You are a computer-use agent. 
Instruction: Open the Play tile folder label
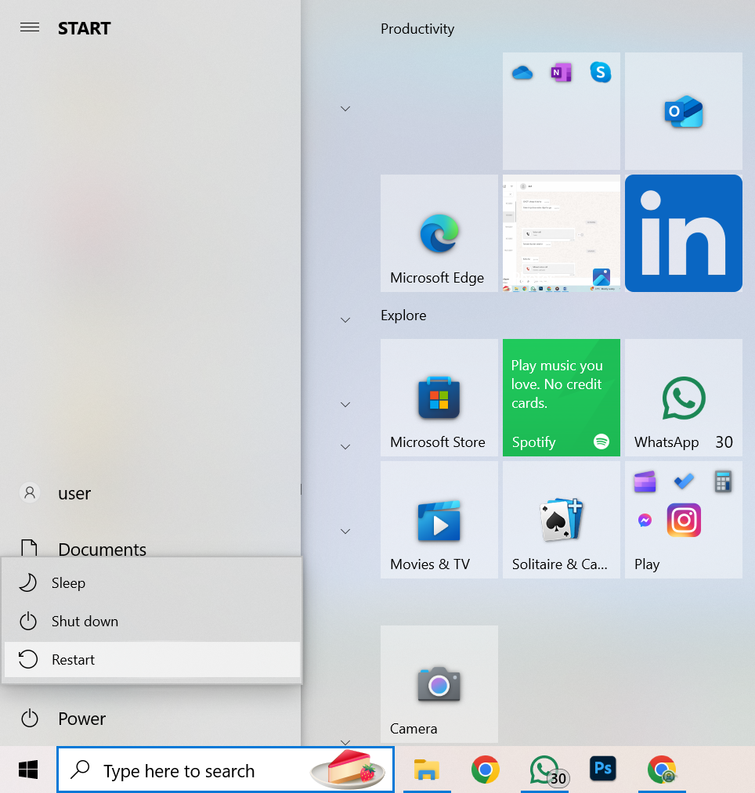647,564
